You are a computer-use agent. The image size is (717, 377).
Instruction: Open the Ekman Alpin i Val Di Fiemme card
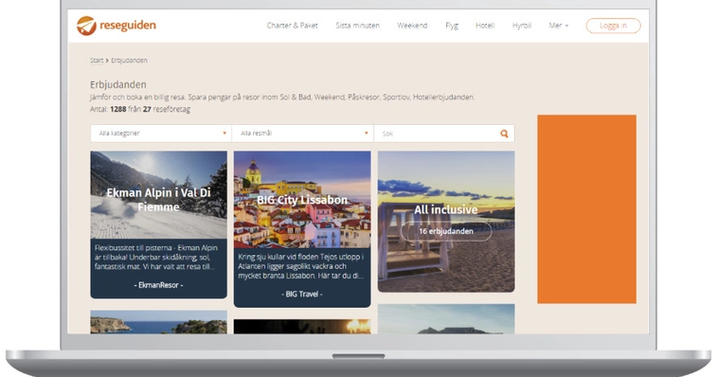pyautogui.click(x=159, y=224)
